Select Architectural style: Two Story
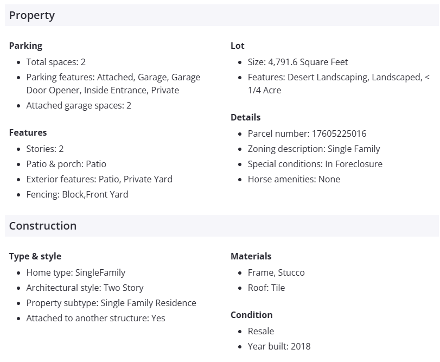This screenshot has width=440, height=362. [x=85, y=288]
